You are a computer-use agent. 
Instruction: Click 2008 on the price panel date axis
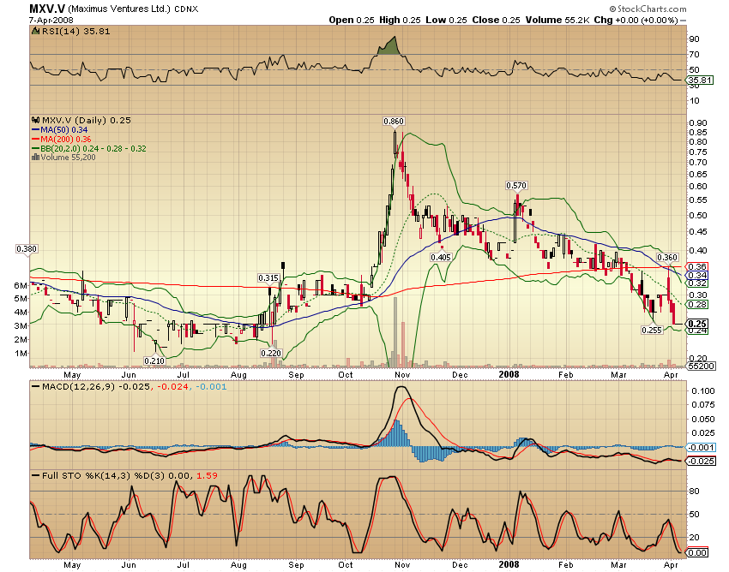pos(509,374)
